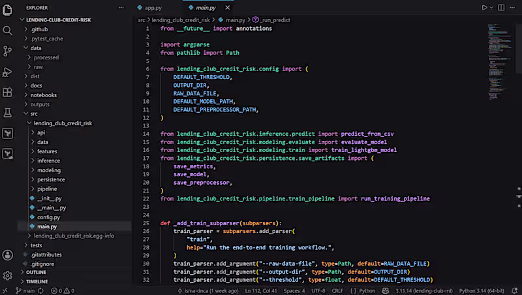522x295 pixels.
Task: Click the Accounts icon in activity bar
Action: (7, 255)
